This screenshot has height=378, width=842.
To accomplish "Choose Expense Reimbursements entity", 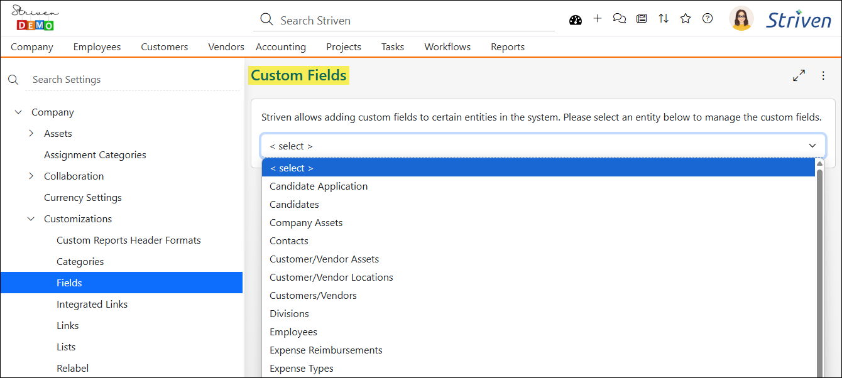I will click(x=539, y=350).
